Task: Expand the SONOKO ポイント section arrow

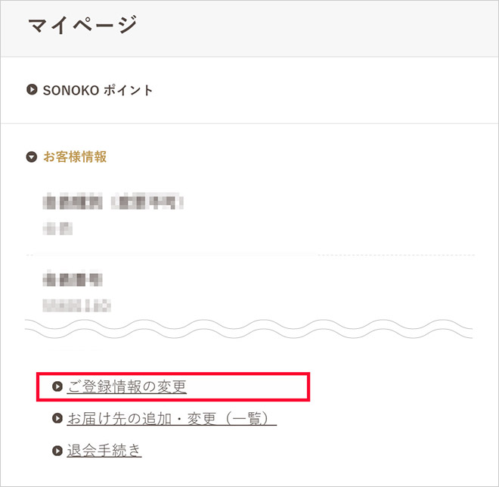Action: tap(32, 90)
